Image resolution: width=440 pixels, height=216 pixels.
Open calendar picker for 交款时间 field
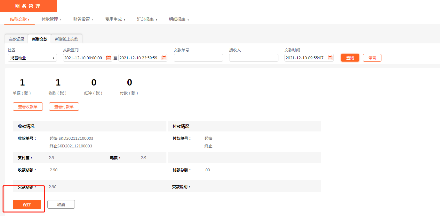point(330,58)
